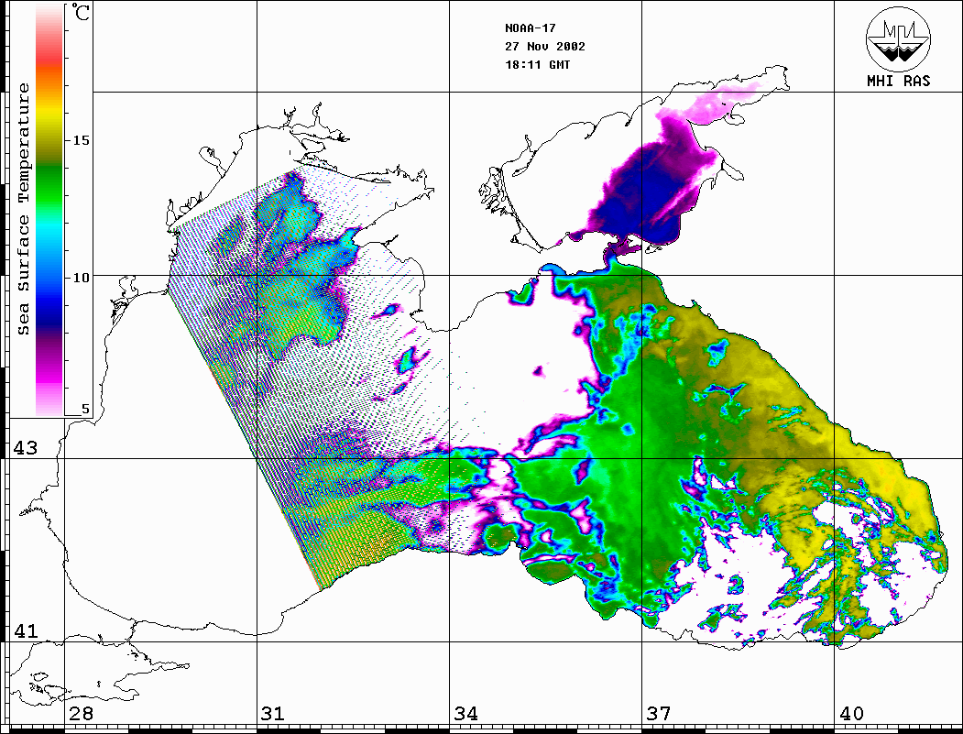Click the dark blue Sea of Azov region
The image size is (963, 734).
click(645, 196)
